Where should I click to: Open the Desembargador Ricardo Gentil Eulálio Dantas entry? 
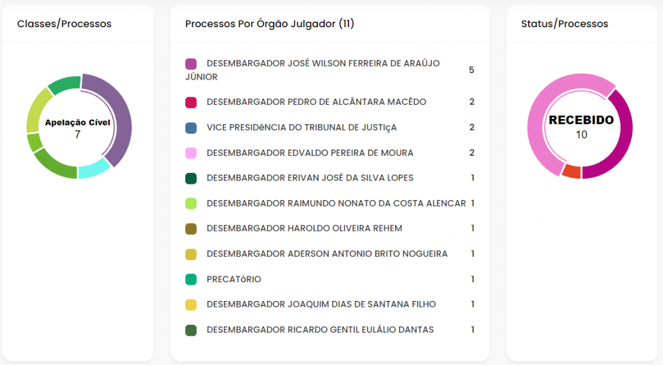pos(330,330)
